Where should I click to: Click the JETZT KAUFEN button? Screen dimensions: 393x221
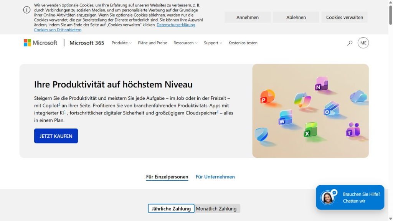click(56, 136)
